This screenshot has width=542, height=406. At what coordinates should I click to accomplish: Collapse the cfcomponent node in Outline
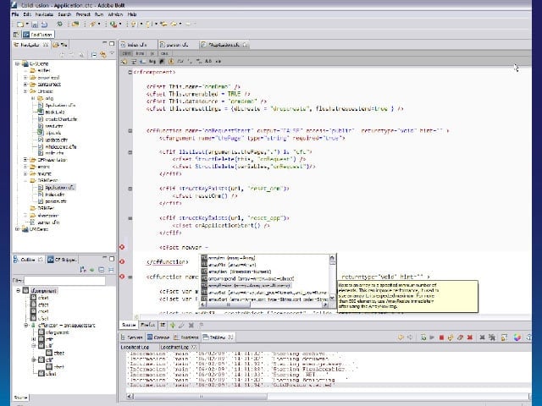pyautogui.click(x=19, y=291)
